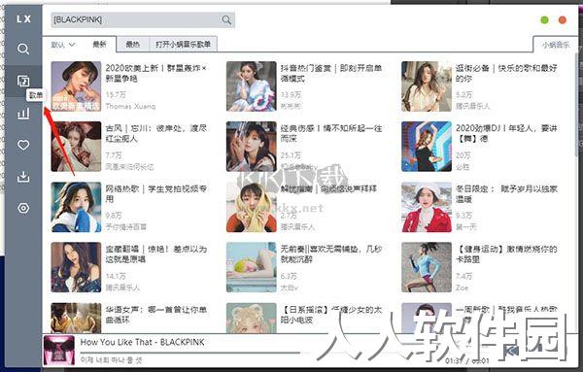Click title 无前奏||喜欢无需铺垫
This screenshot has height=372, width=583.
[331, 254]
